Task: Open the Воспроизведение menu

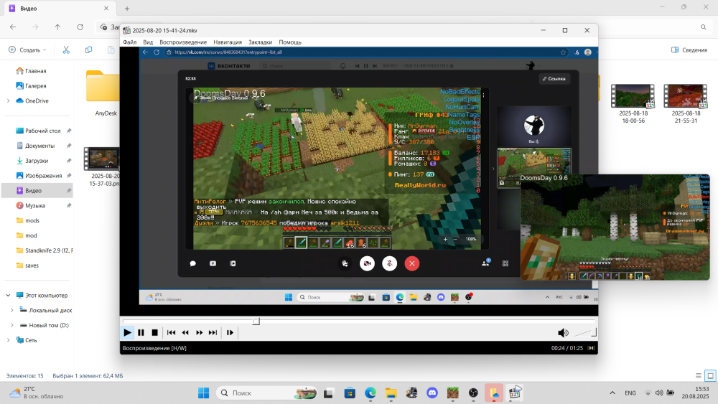Action: click(183, 42)
